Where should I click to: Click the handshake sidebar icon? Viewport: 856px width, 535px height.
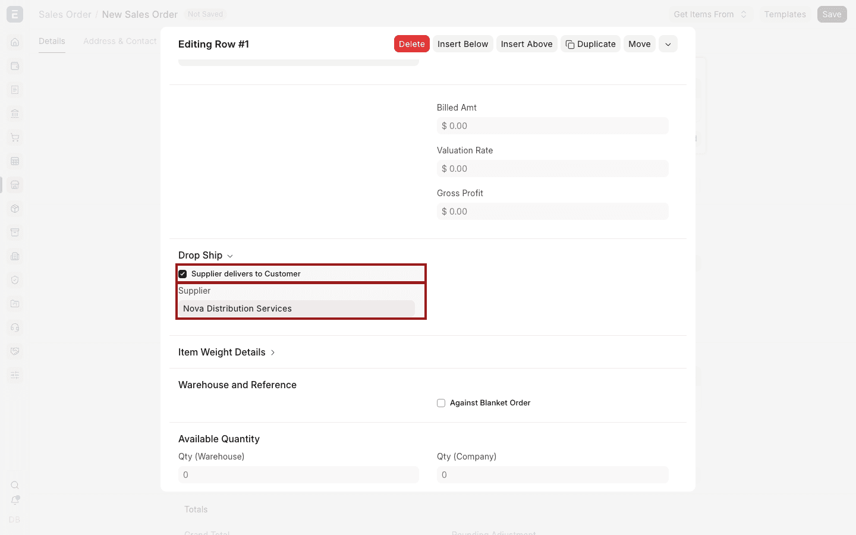15,351
